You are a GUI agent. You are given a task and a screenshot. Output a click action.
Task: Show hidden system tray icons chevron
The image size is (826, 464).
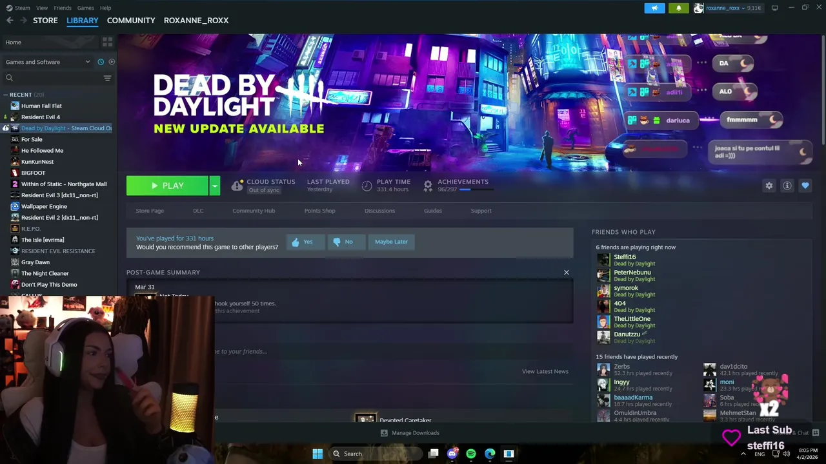[743, 454]
